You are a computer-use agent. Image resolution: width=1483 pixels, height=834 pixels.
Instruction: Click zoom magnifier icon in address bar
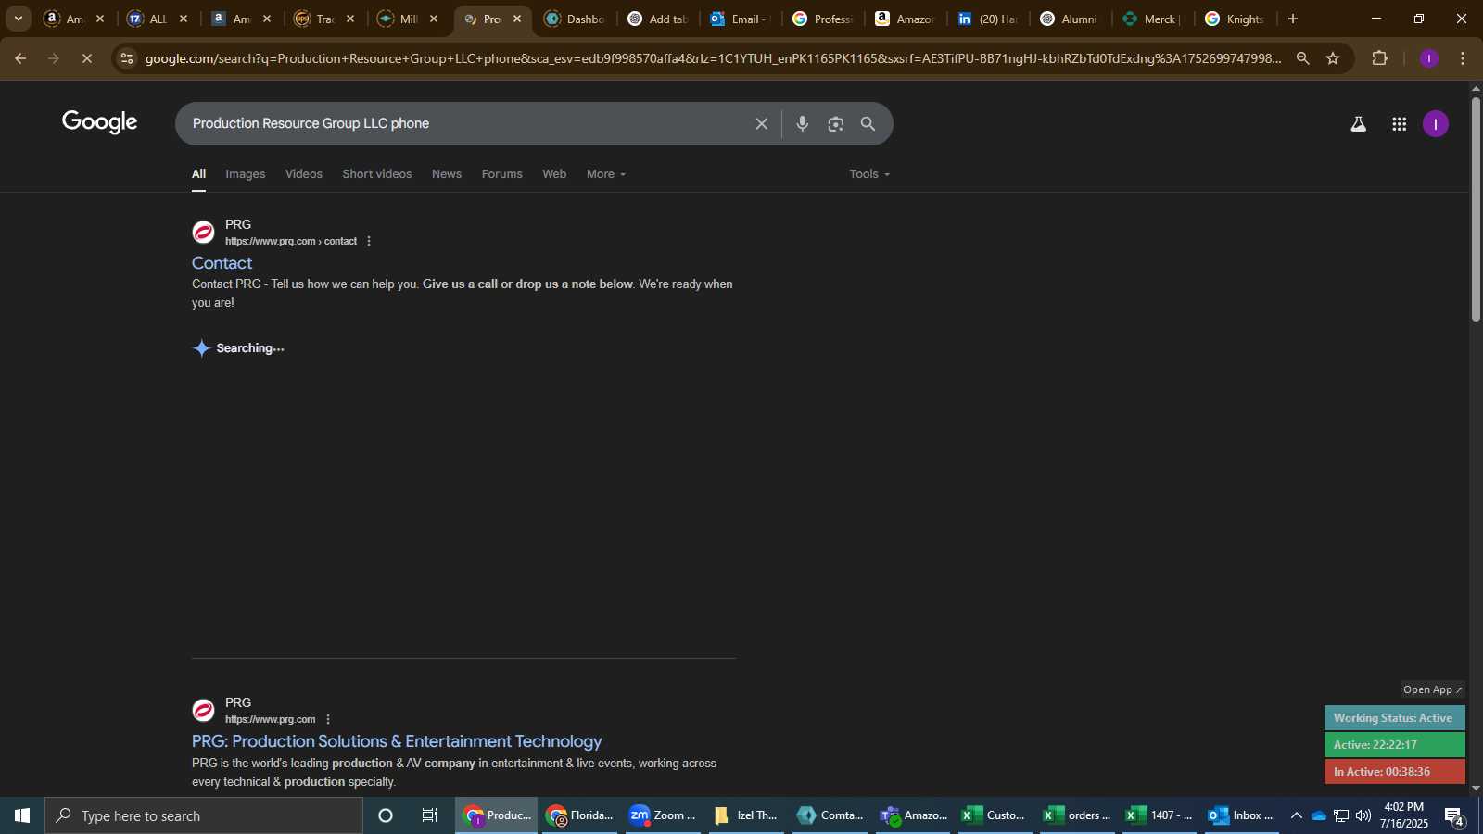click(x=1303, y=58)
